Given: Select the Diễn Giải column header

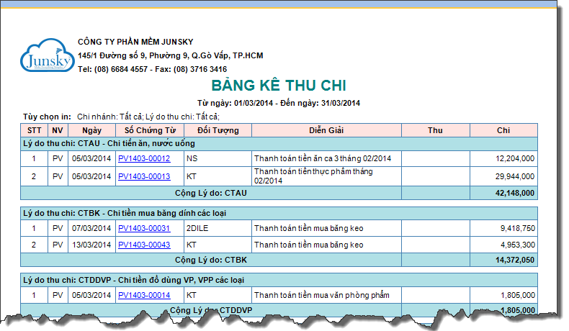Looking at the screenshot, I should 326,130.
